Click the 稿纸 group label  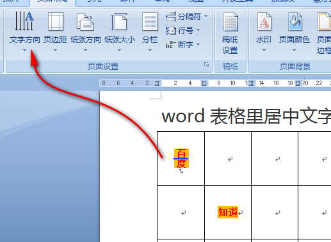(230, 67)
